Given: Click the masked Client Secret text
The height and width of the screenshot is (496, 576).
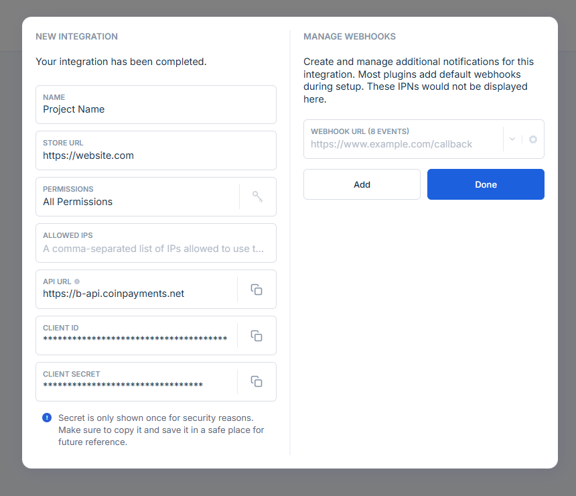Looking at the screenshot, I should pos(123,385).
